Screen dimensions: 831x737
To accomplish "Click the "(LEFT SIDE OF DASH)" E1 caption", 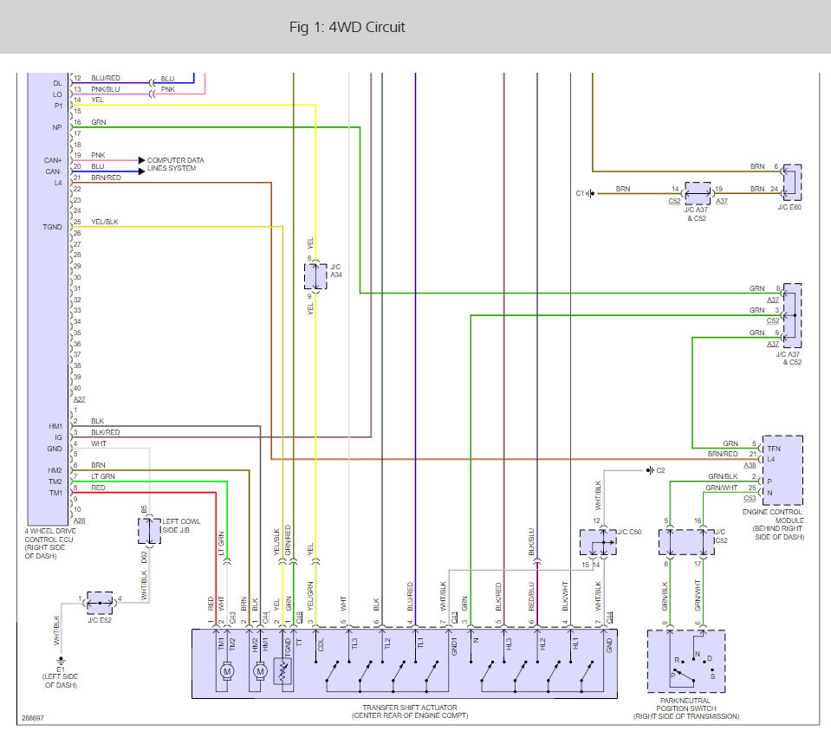I will pos(61,681).
